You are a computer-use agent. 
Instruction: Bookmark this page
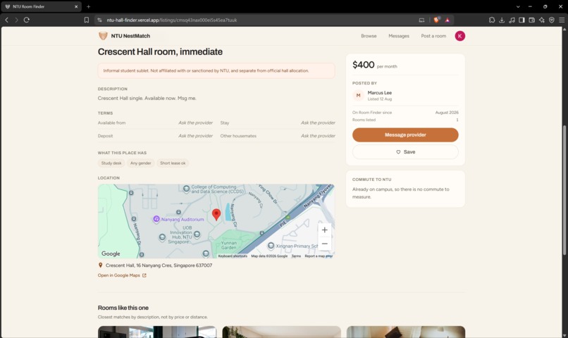[x=87, y=20]
